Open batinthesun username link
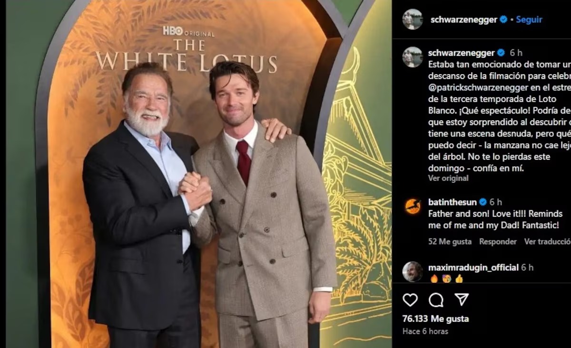This screenshot has width=571, height=348. [453, 202]
